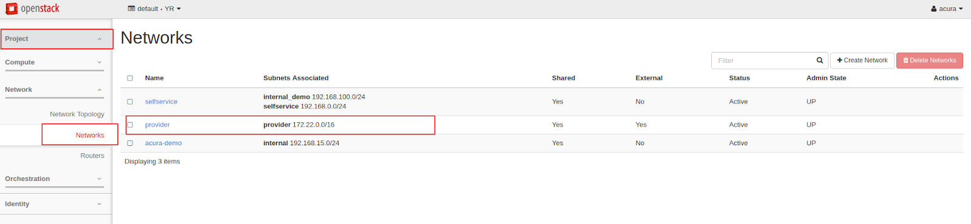The width and height of the screenshot is (971, 224).
Task: Click the acura user icon
Action: [934, 9]
